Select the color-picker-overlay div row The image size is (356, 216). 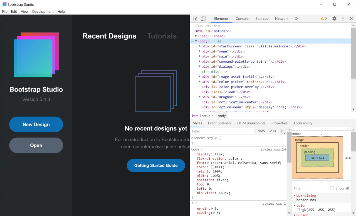[x=238, y=87]
